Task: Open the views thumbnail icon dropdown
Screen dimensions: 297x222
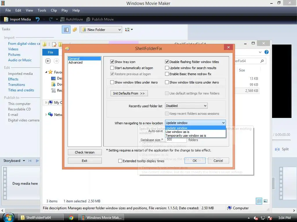Action: click(129, 30)
